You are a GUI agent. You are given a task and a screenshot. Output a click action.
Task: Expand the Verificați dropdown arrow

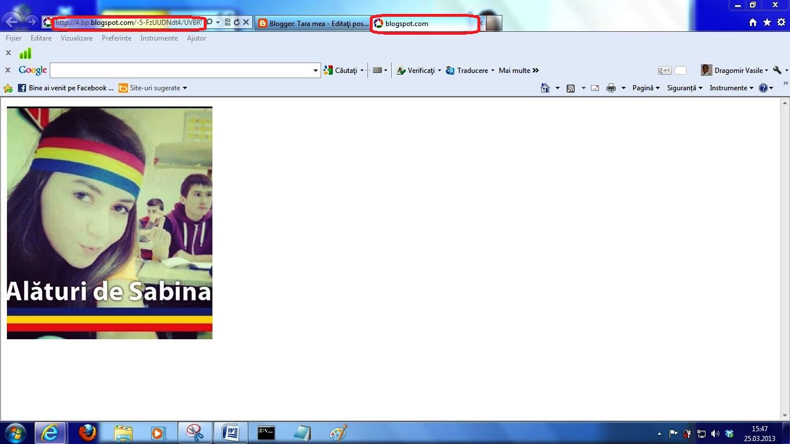point(439,71)
